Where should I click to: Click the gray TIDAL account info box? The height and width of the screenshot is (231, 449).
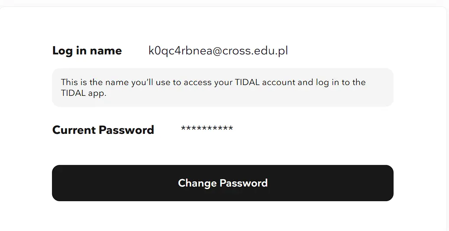[x=223, y=87]
